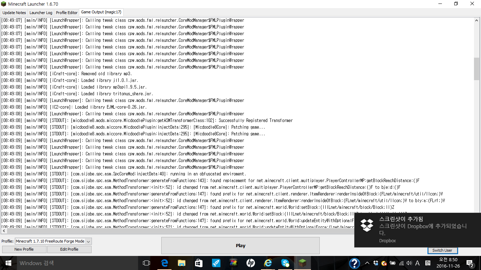Open the clock showing 오전 8:50
The height and width of the screenshot is (270, 481).
click(448, 263)
